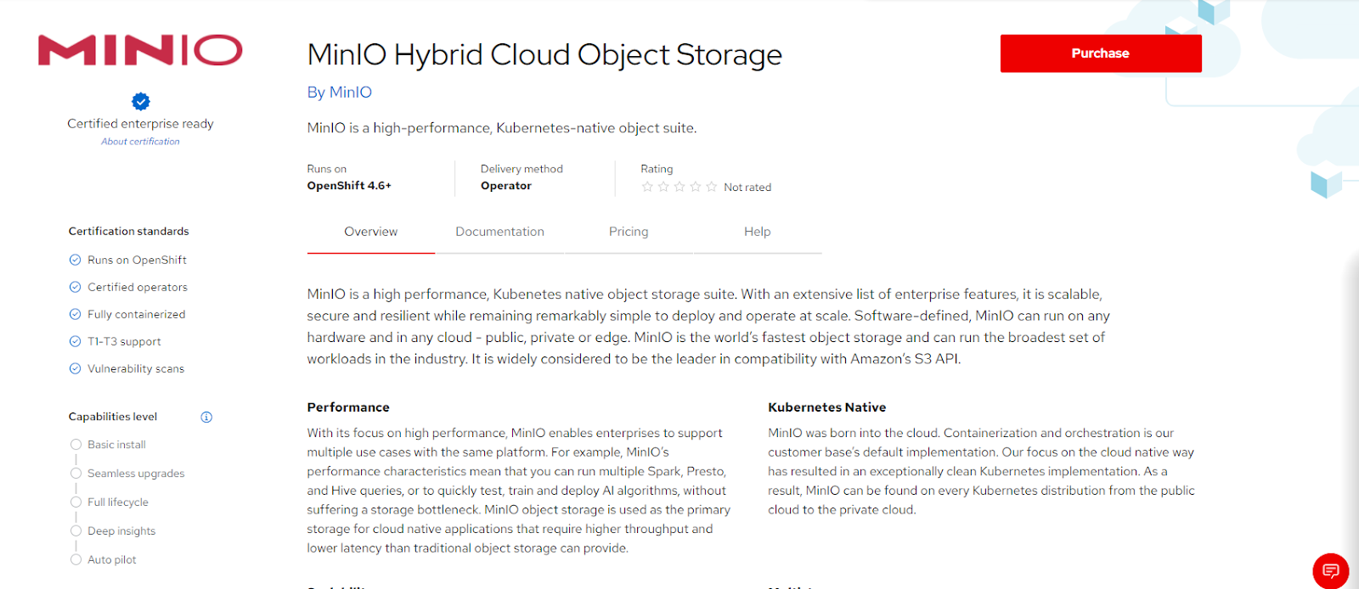Viewport: 1359px width, 589px height.
Task: Click the Capabilities level info icon
Action: (206, 417)
